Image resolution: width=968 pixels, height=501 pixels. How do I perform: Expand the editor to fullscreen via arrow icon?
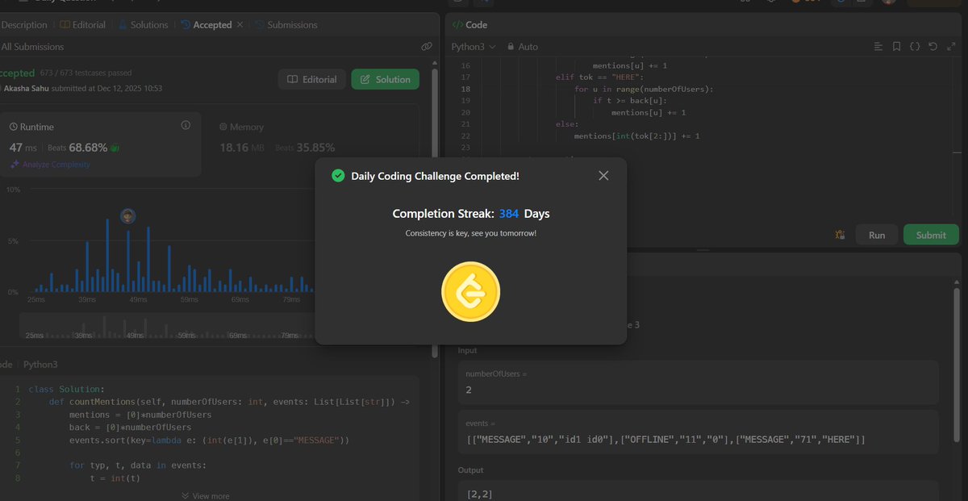(953, 46)
